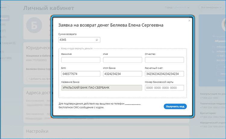Open the managers dropdown at top right
This screenshot has width=226, height=139.
pyautogui.click(x=211, y=7)
